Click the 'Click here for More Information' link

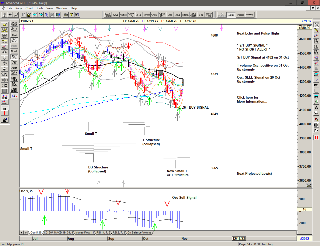(x=252, y=99)
